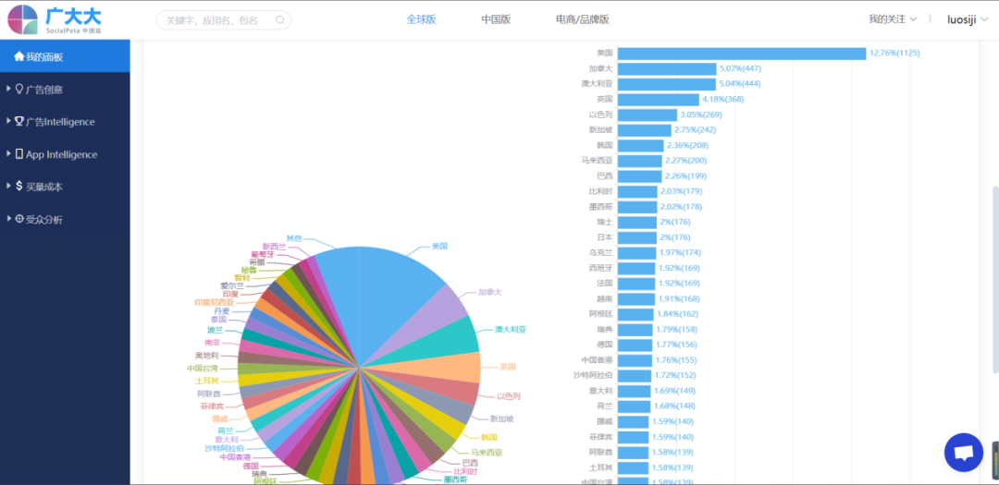Click the trophy icon for 广告Intelligence

coord(19,122)
